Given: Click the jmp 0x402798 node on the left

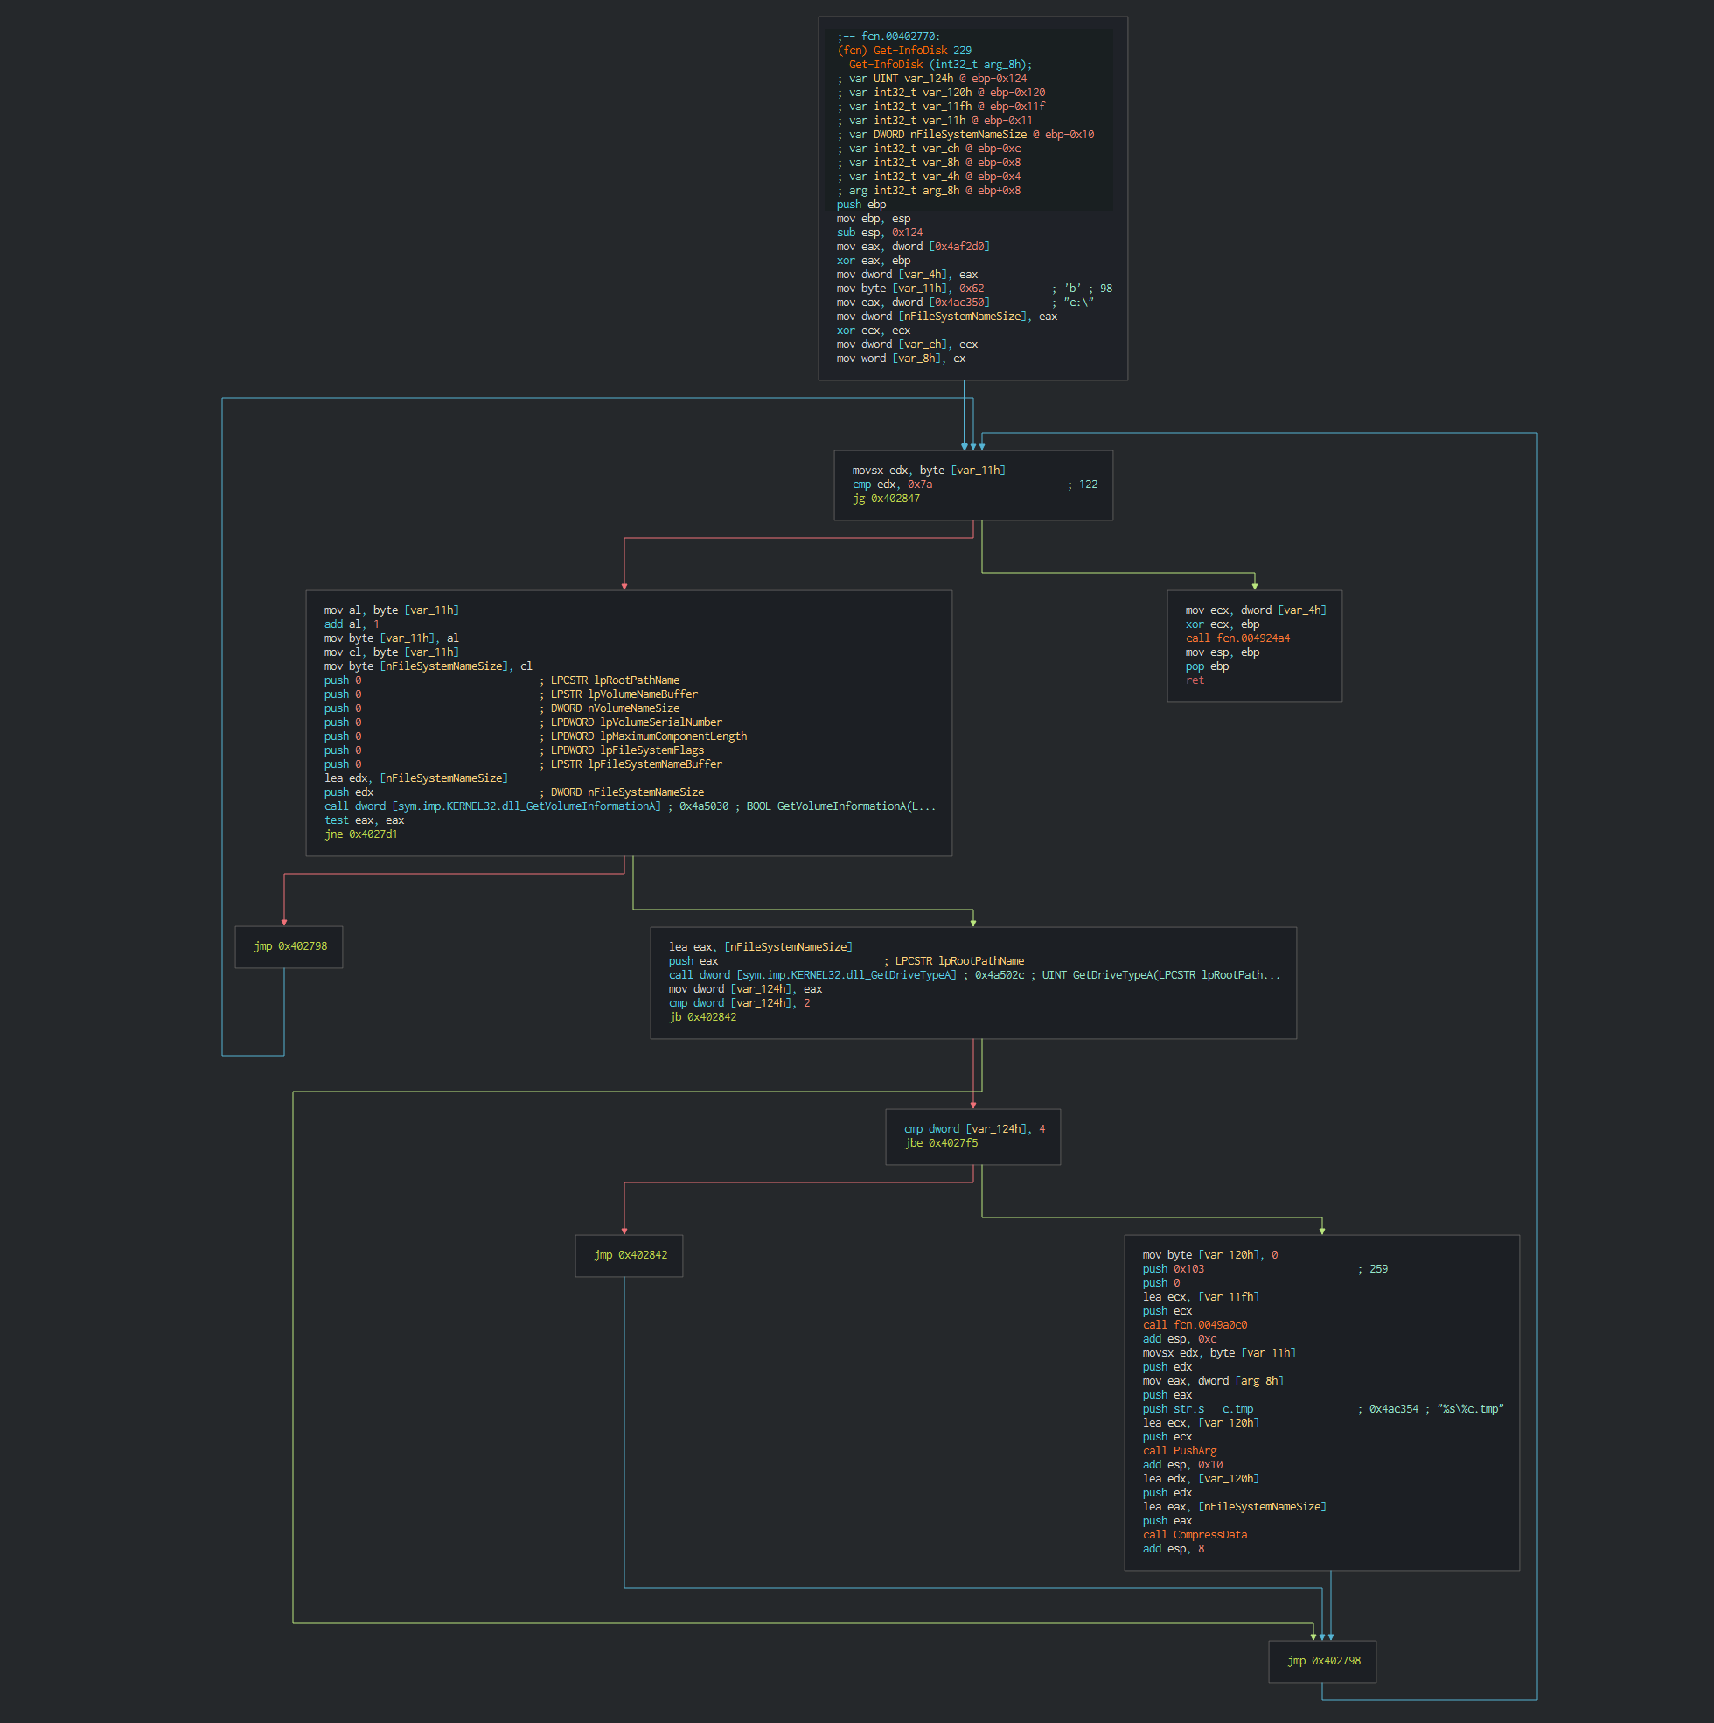Looking at the screenshot, I should pyautogui.click(x=289, y=946).
